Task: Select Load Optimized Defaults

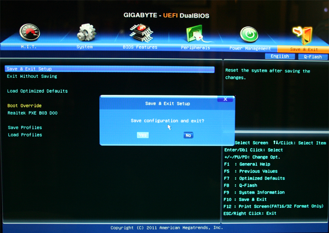Action: 37,91
